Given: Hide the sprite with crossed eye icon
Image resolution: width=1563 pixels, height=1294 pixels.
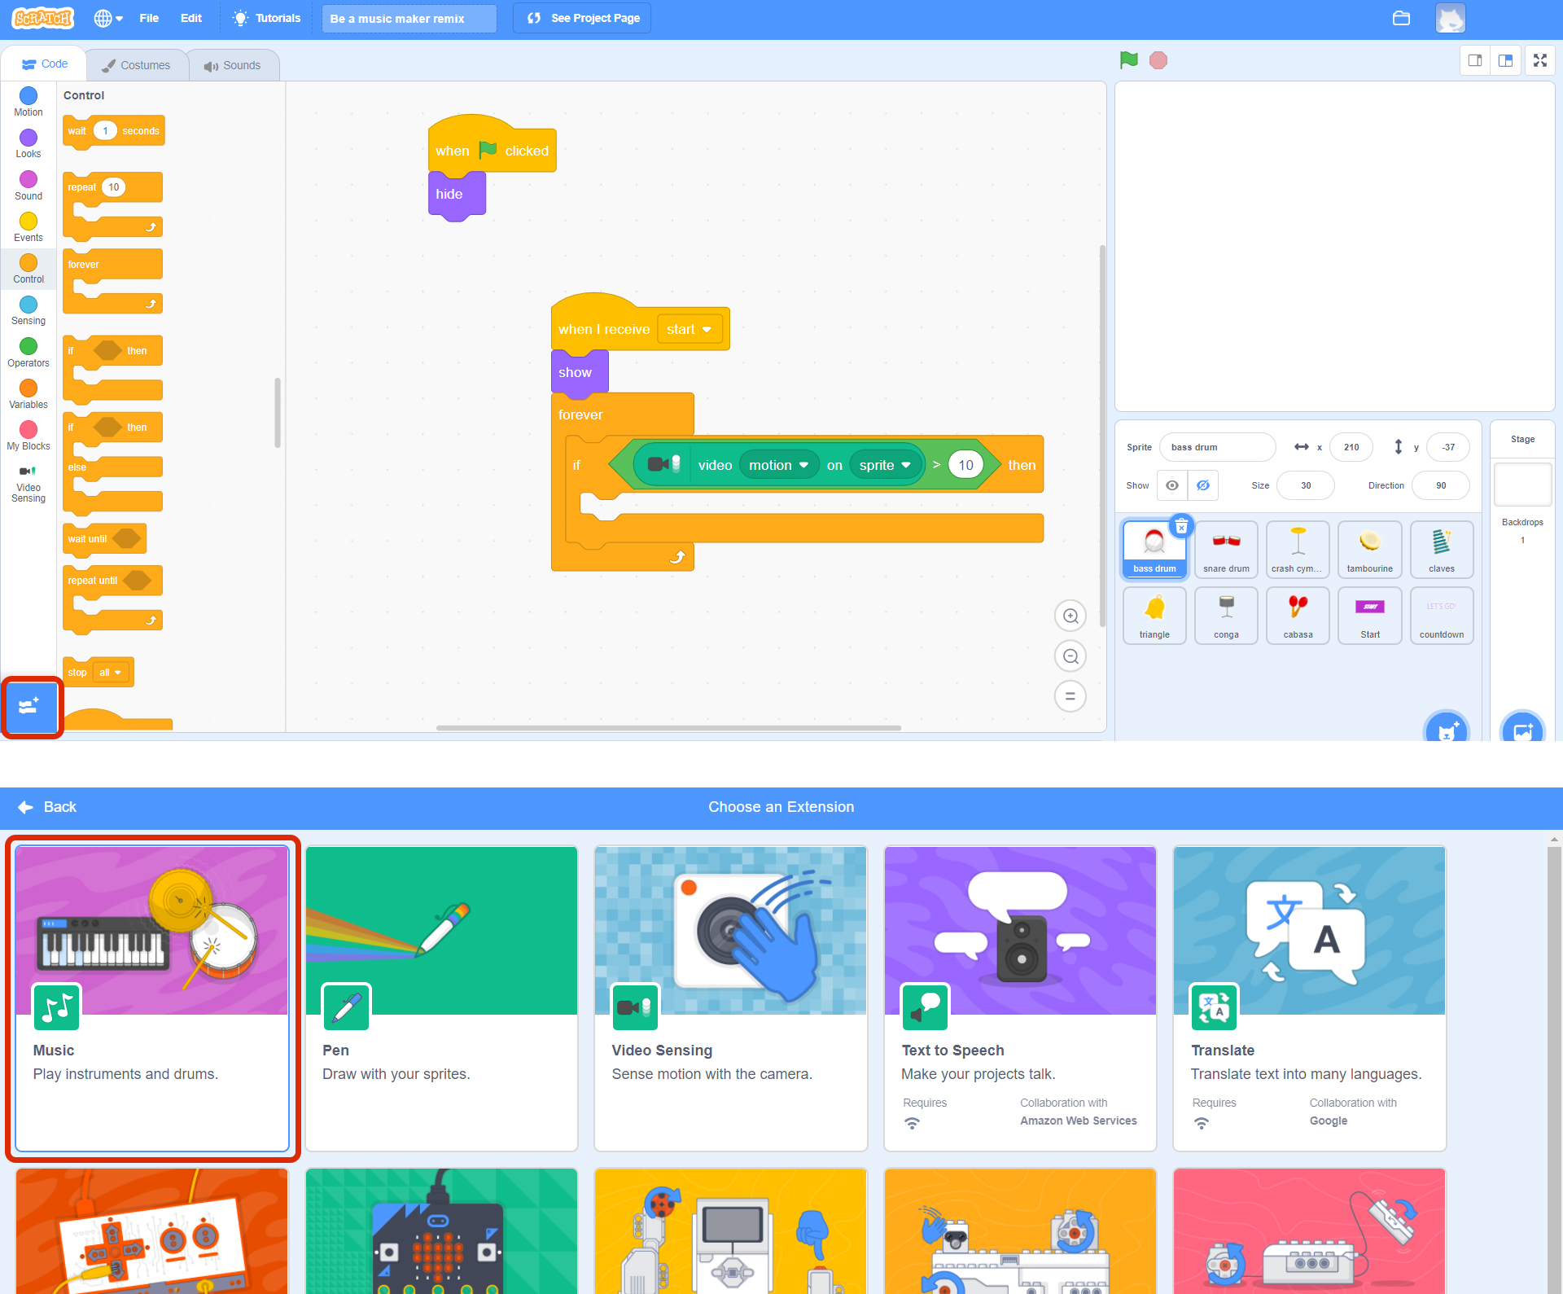Looking at the screenshot, I should [1202, 485].
